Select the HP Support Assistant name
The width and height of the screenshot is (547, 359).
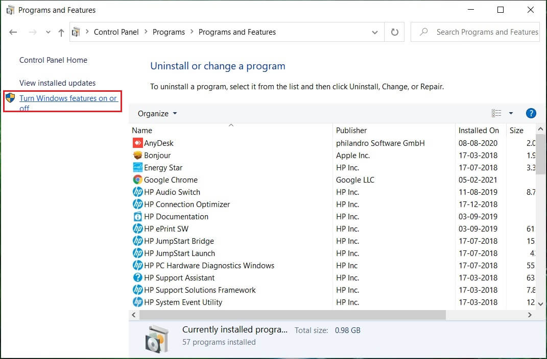pyautogui.click(x=179, y=278)
